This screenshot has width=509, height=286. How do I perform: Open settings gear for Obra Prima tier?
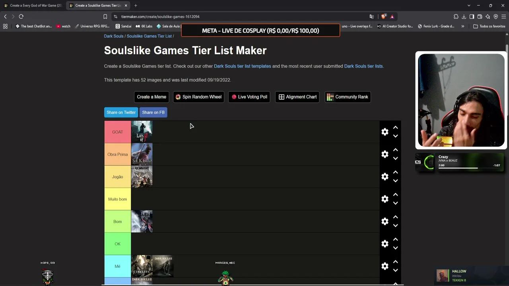pos(385,154)
